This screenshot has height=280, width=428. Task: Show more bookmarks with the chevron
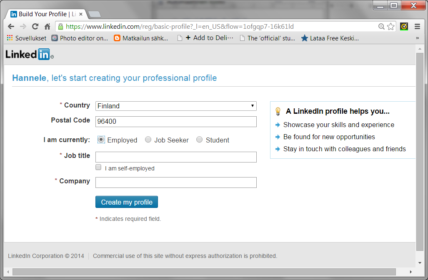[x=417, y=38]
